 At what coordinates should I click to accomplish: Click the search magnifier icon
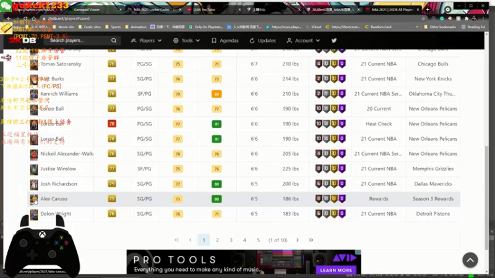click(114, 40)
